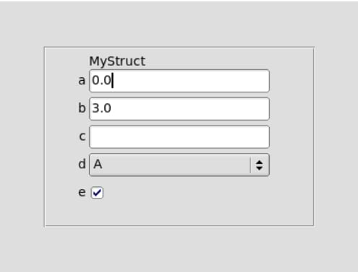This screenshot has width=358, height=272.
Task: Click the MyStruct group title
Action: [x=117, y=61]
